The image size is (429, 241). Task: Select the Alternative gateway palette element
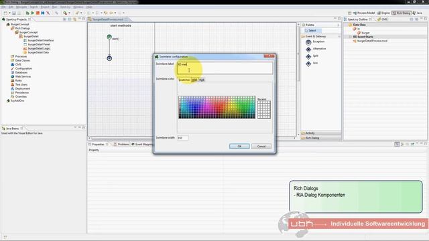click(316, 49)
